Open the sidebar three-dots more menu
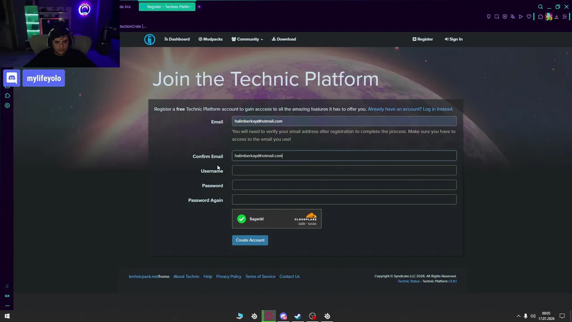The image size is (572, 322). click(x=7, y=306)
